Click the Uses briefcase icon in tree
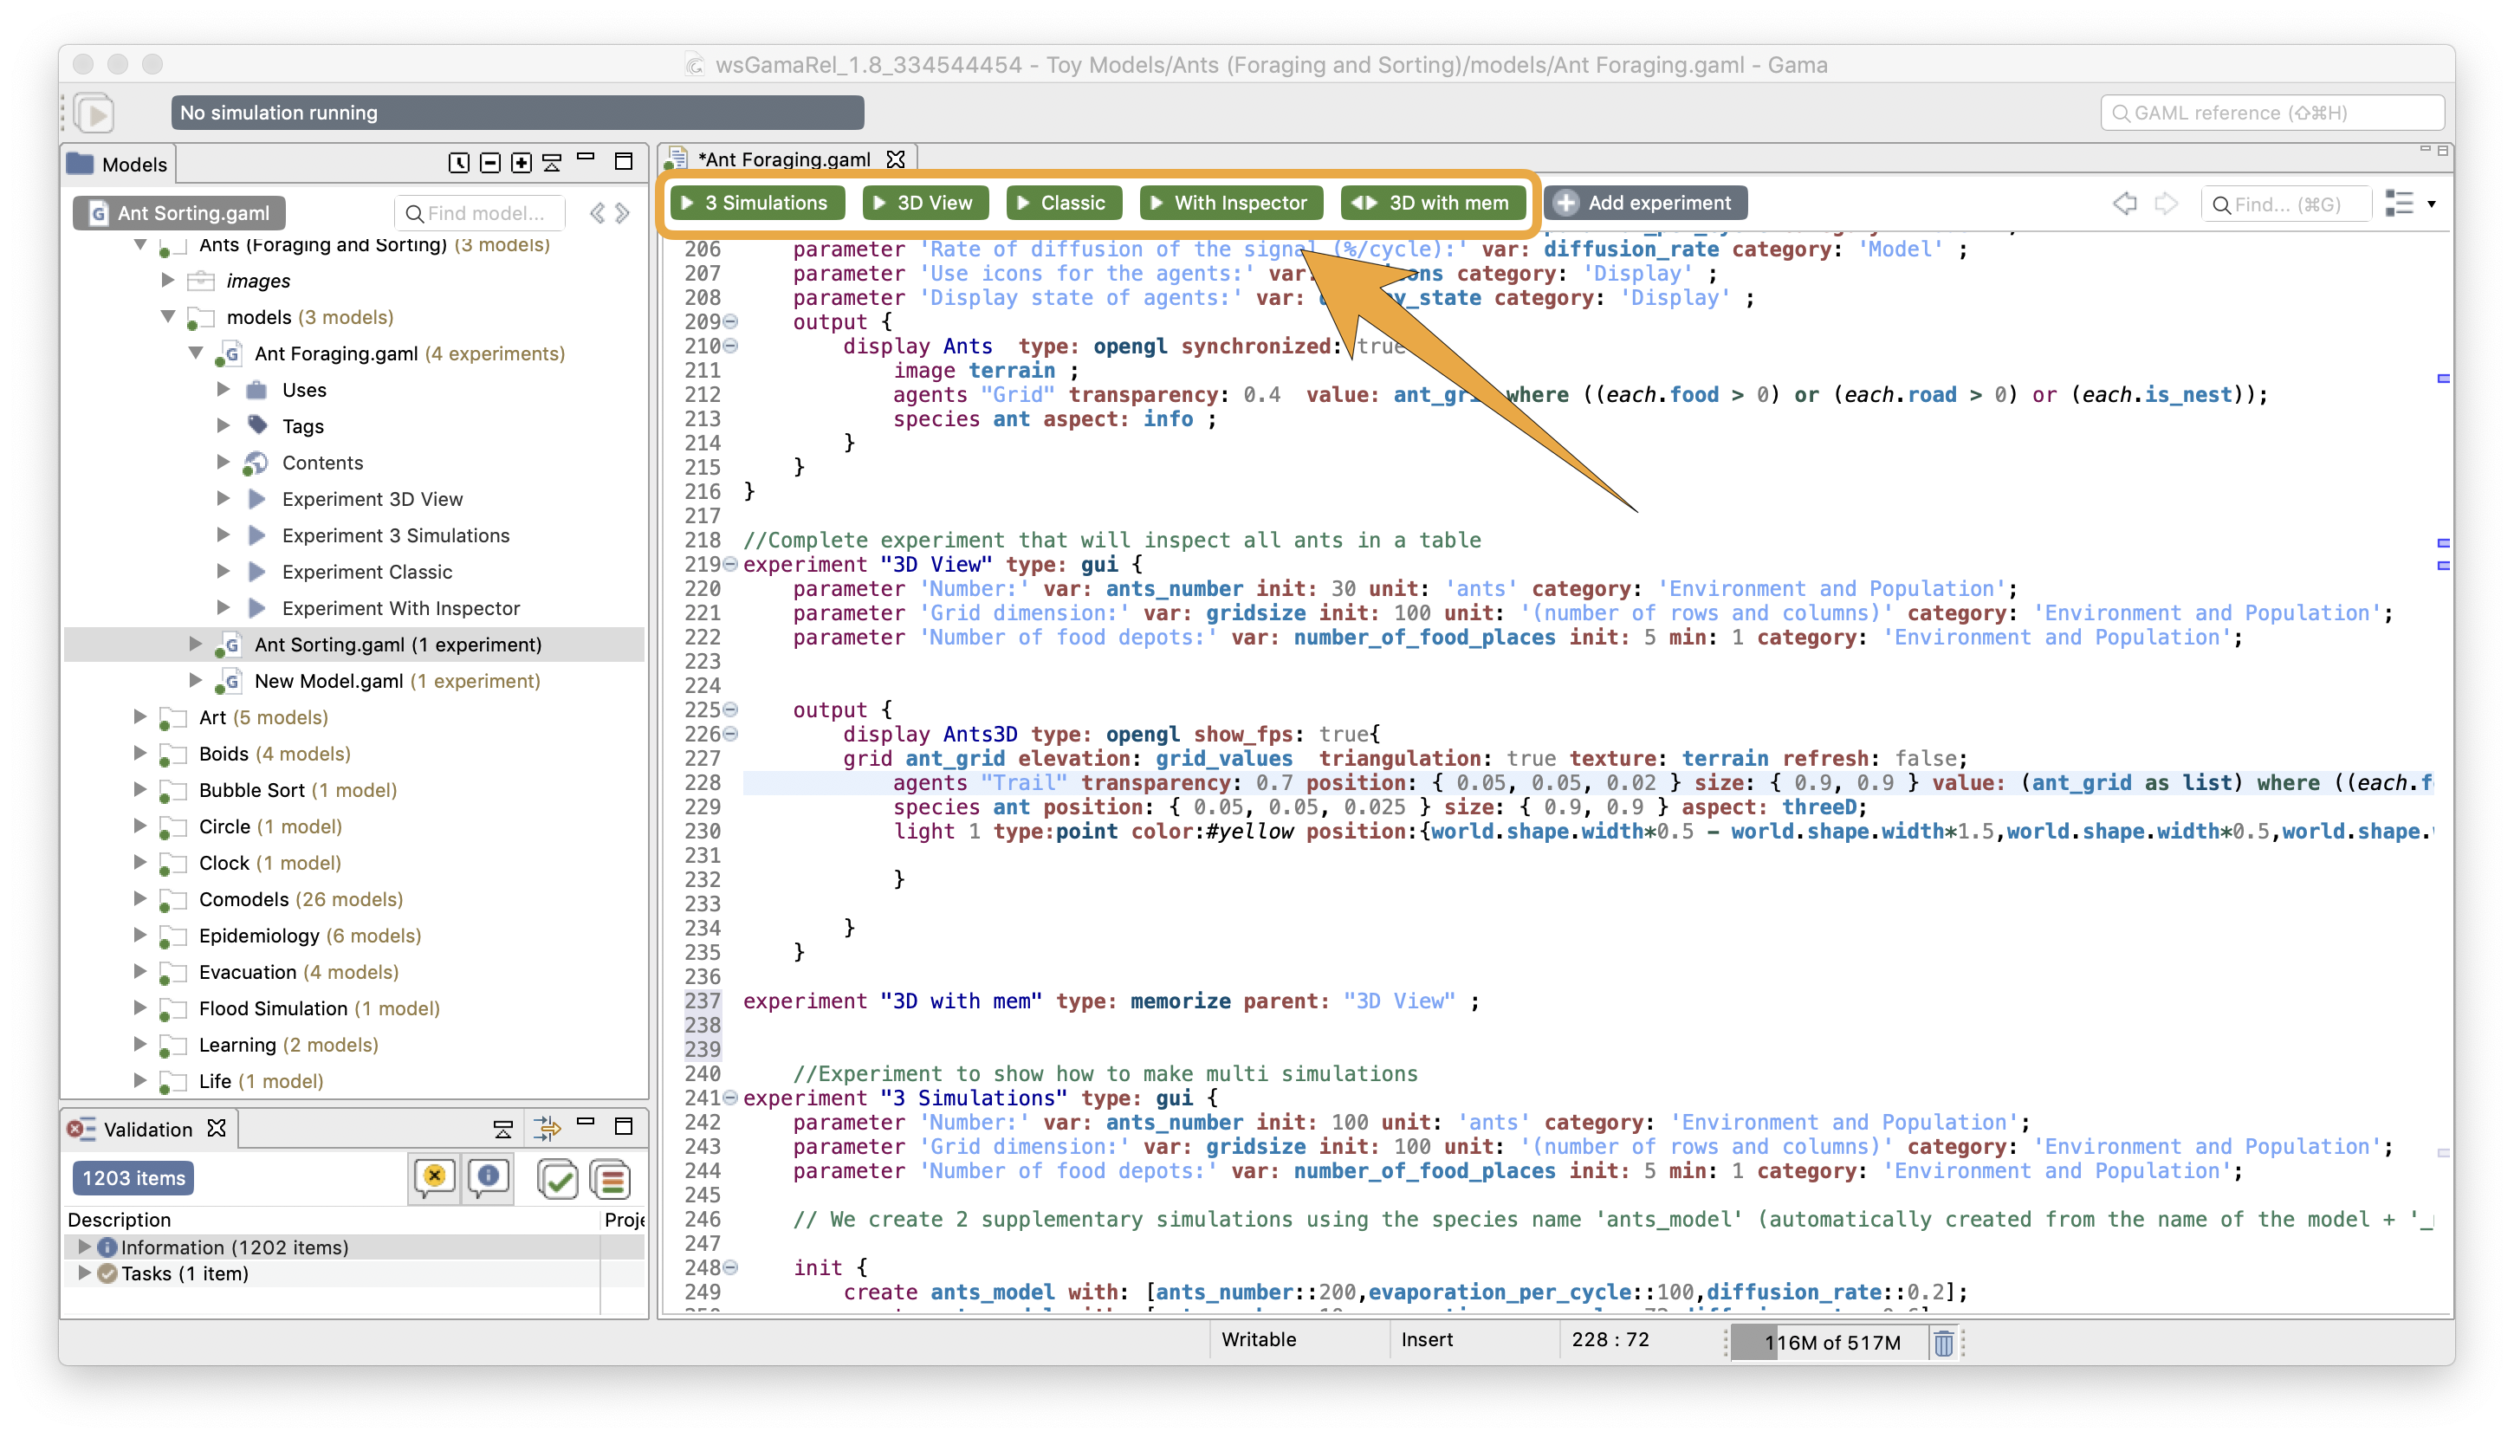 point(256,389)
